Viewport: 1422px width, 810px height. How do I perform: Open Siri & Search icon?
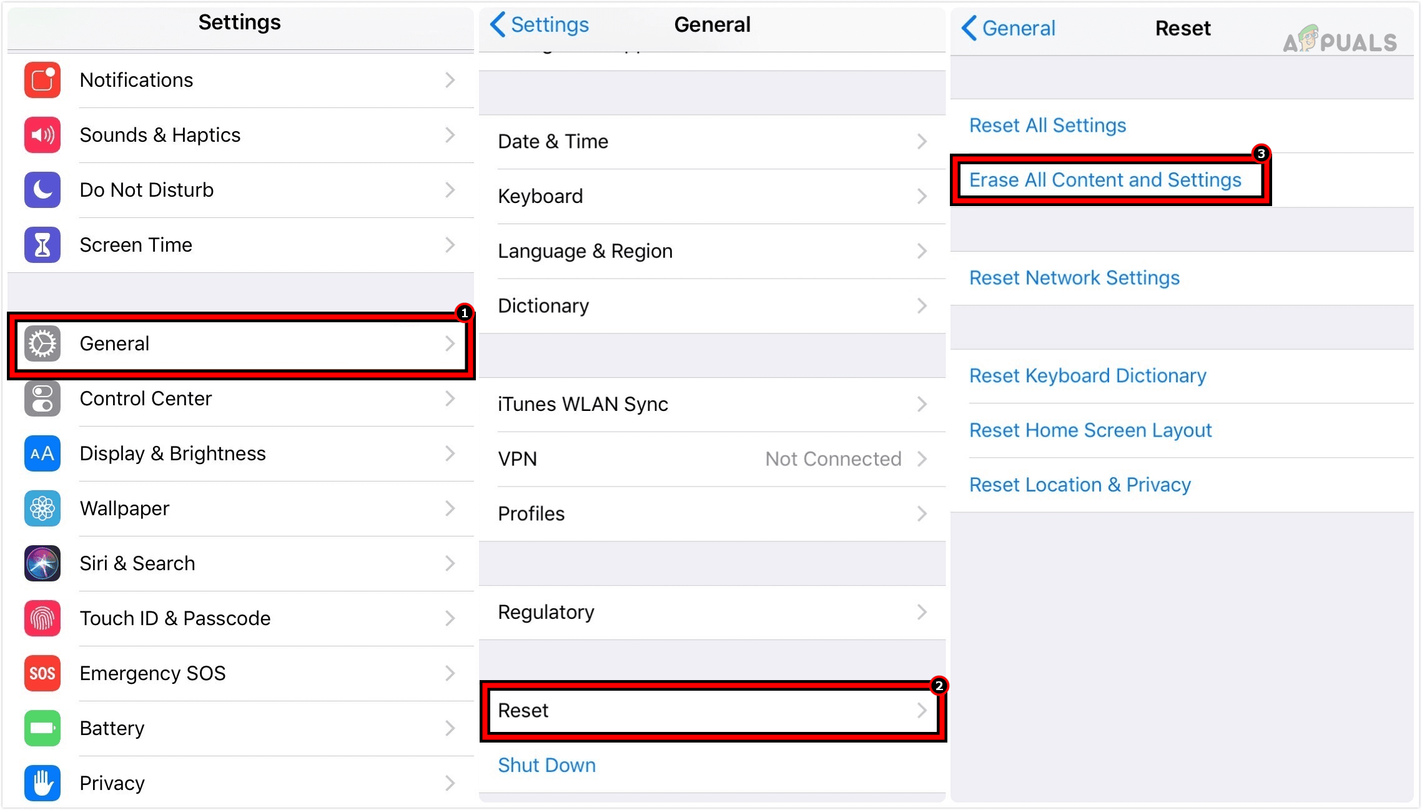pyautogui.click(x=41, y=563)
